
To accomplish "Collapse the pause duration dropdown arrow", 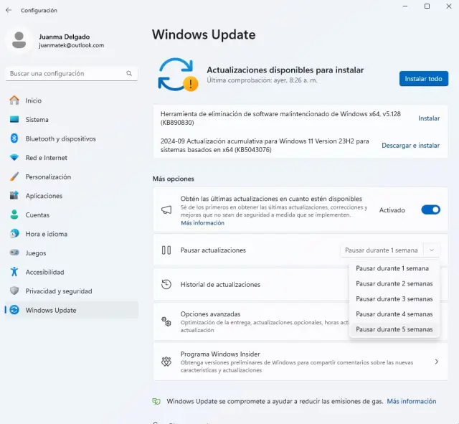I will tap(432, 250).
